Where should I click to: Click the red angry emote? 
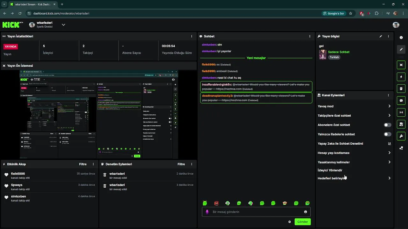click(x=216, y=203)
